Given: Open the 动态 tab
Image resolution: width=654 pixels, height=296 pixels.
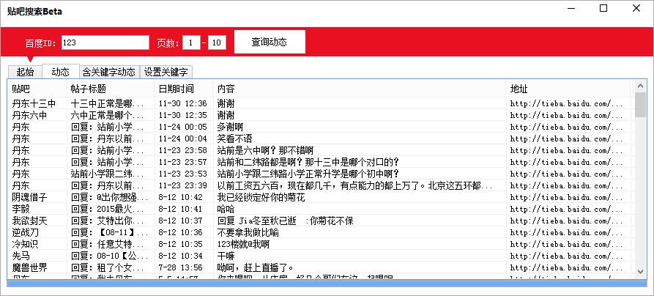Looking at the screenshot, I should click(61, 72).
